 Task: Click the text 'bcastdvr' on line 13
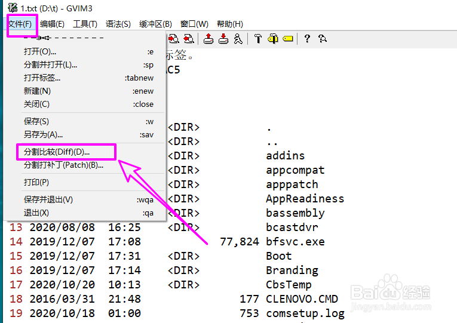click(292, 227)
